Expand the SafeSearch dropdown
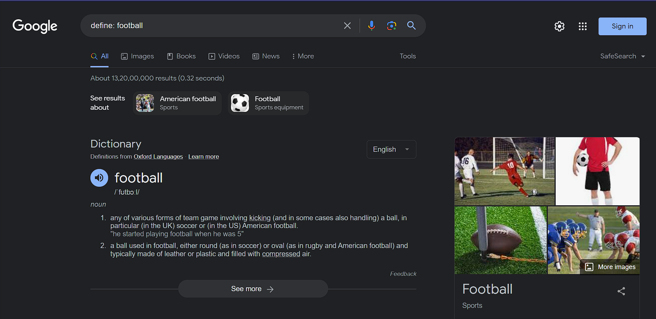 pos(622,56)
